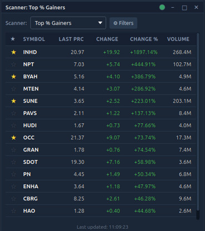
Task: Star the HUDI symbol
Action: coord(13,125)
